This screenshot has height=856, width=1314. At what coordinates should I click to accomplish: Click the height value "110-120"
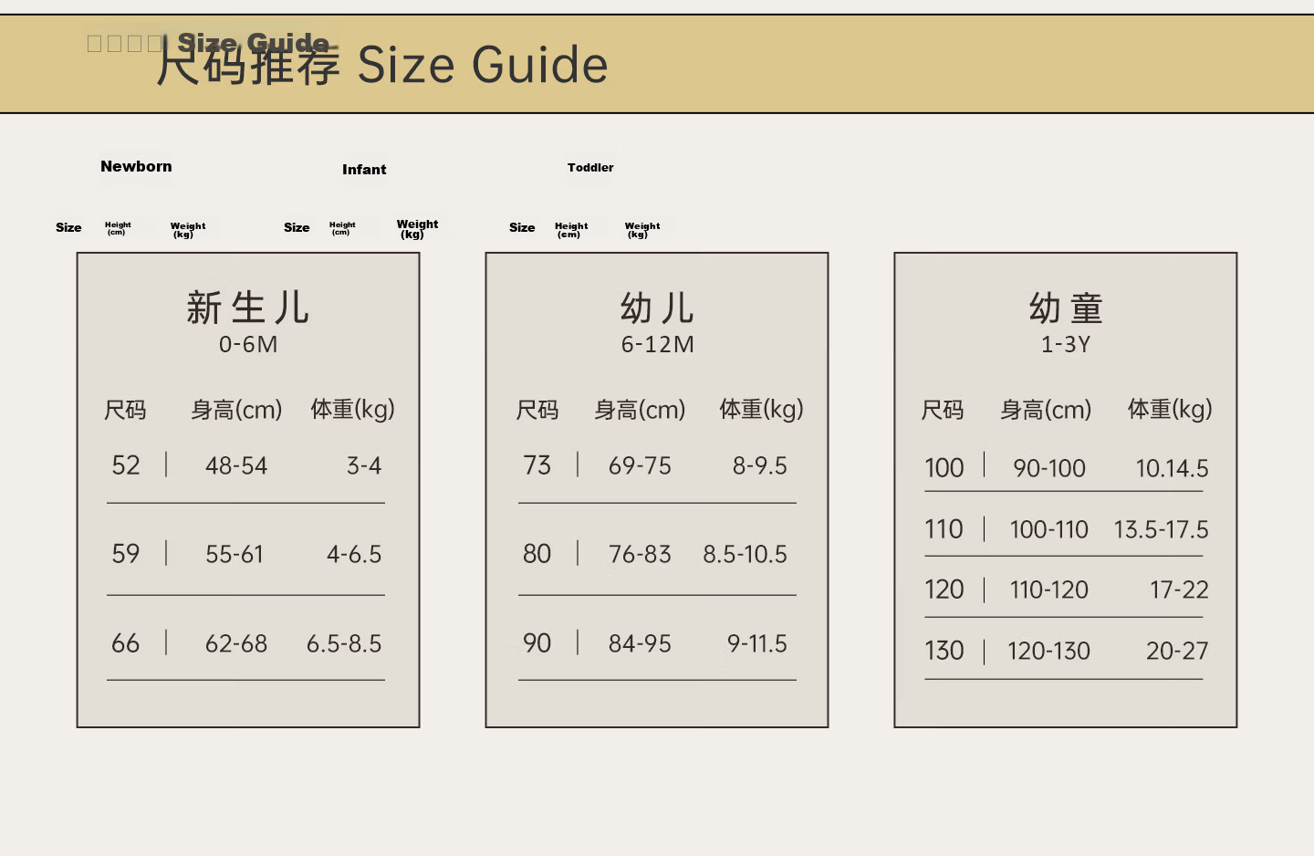point(1049,590)
